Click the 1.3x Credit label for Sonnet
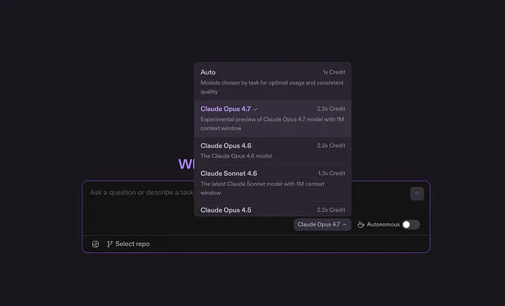The height and width of the screenshot is (306, 505). [x=332, y=173]
